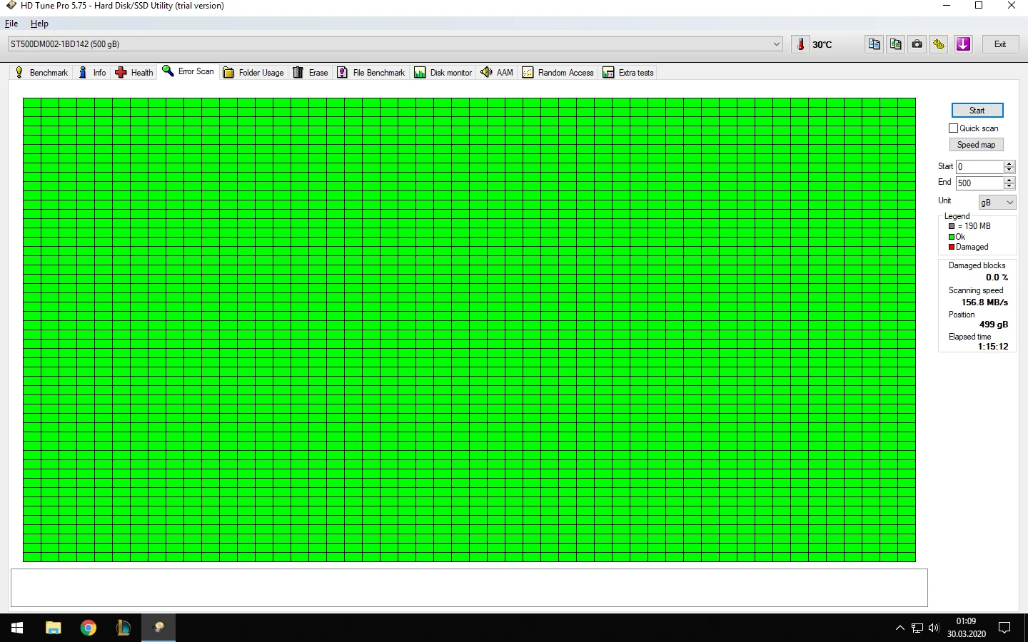Open the drive selection dropdown
The width and height of the screenshot is (1028, 642).
(776, 44)
